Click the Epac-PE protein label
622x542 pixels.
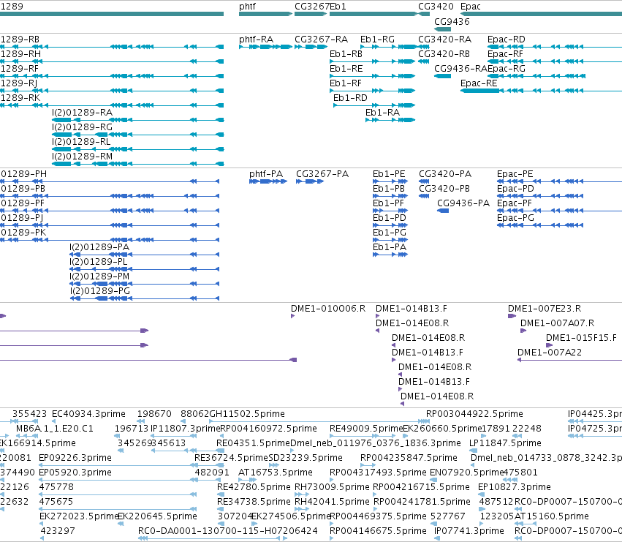click(515, 174)
